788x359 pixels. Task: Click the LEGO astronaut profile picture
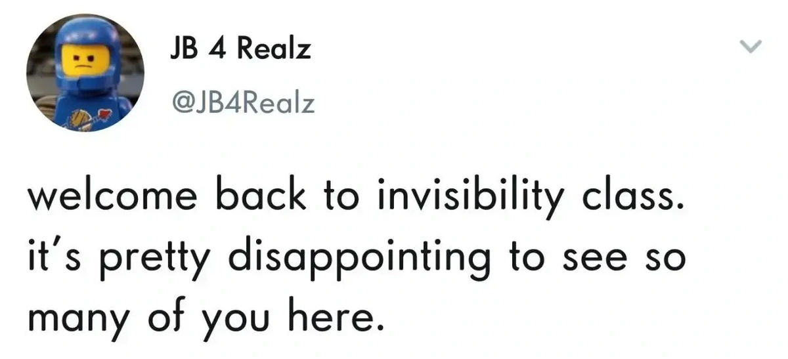click(x=85, y=74)
